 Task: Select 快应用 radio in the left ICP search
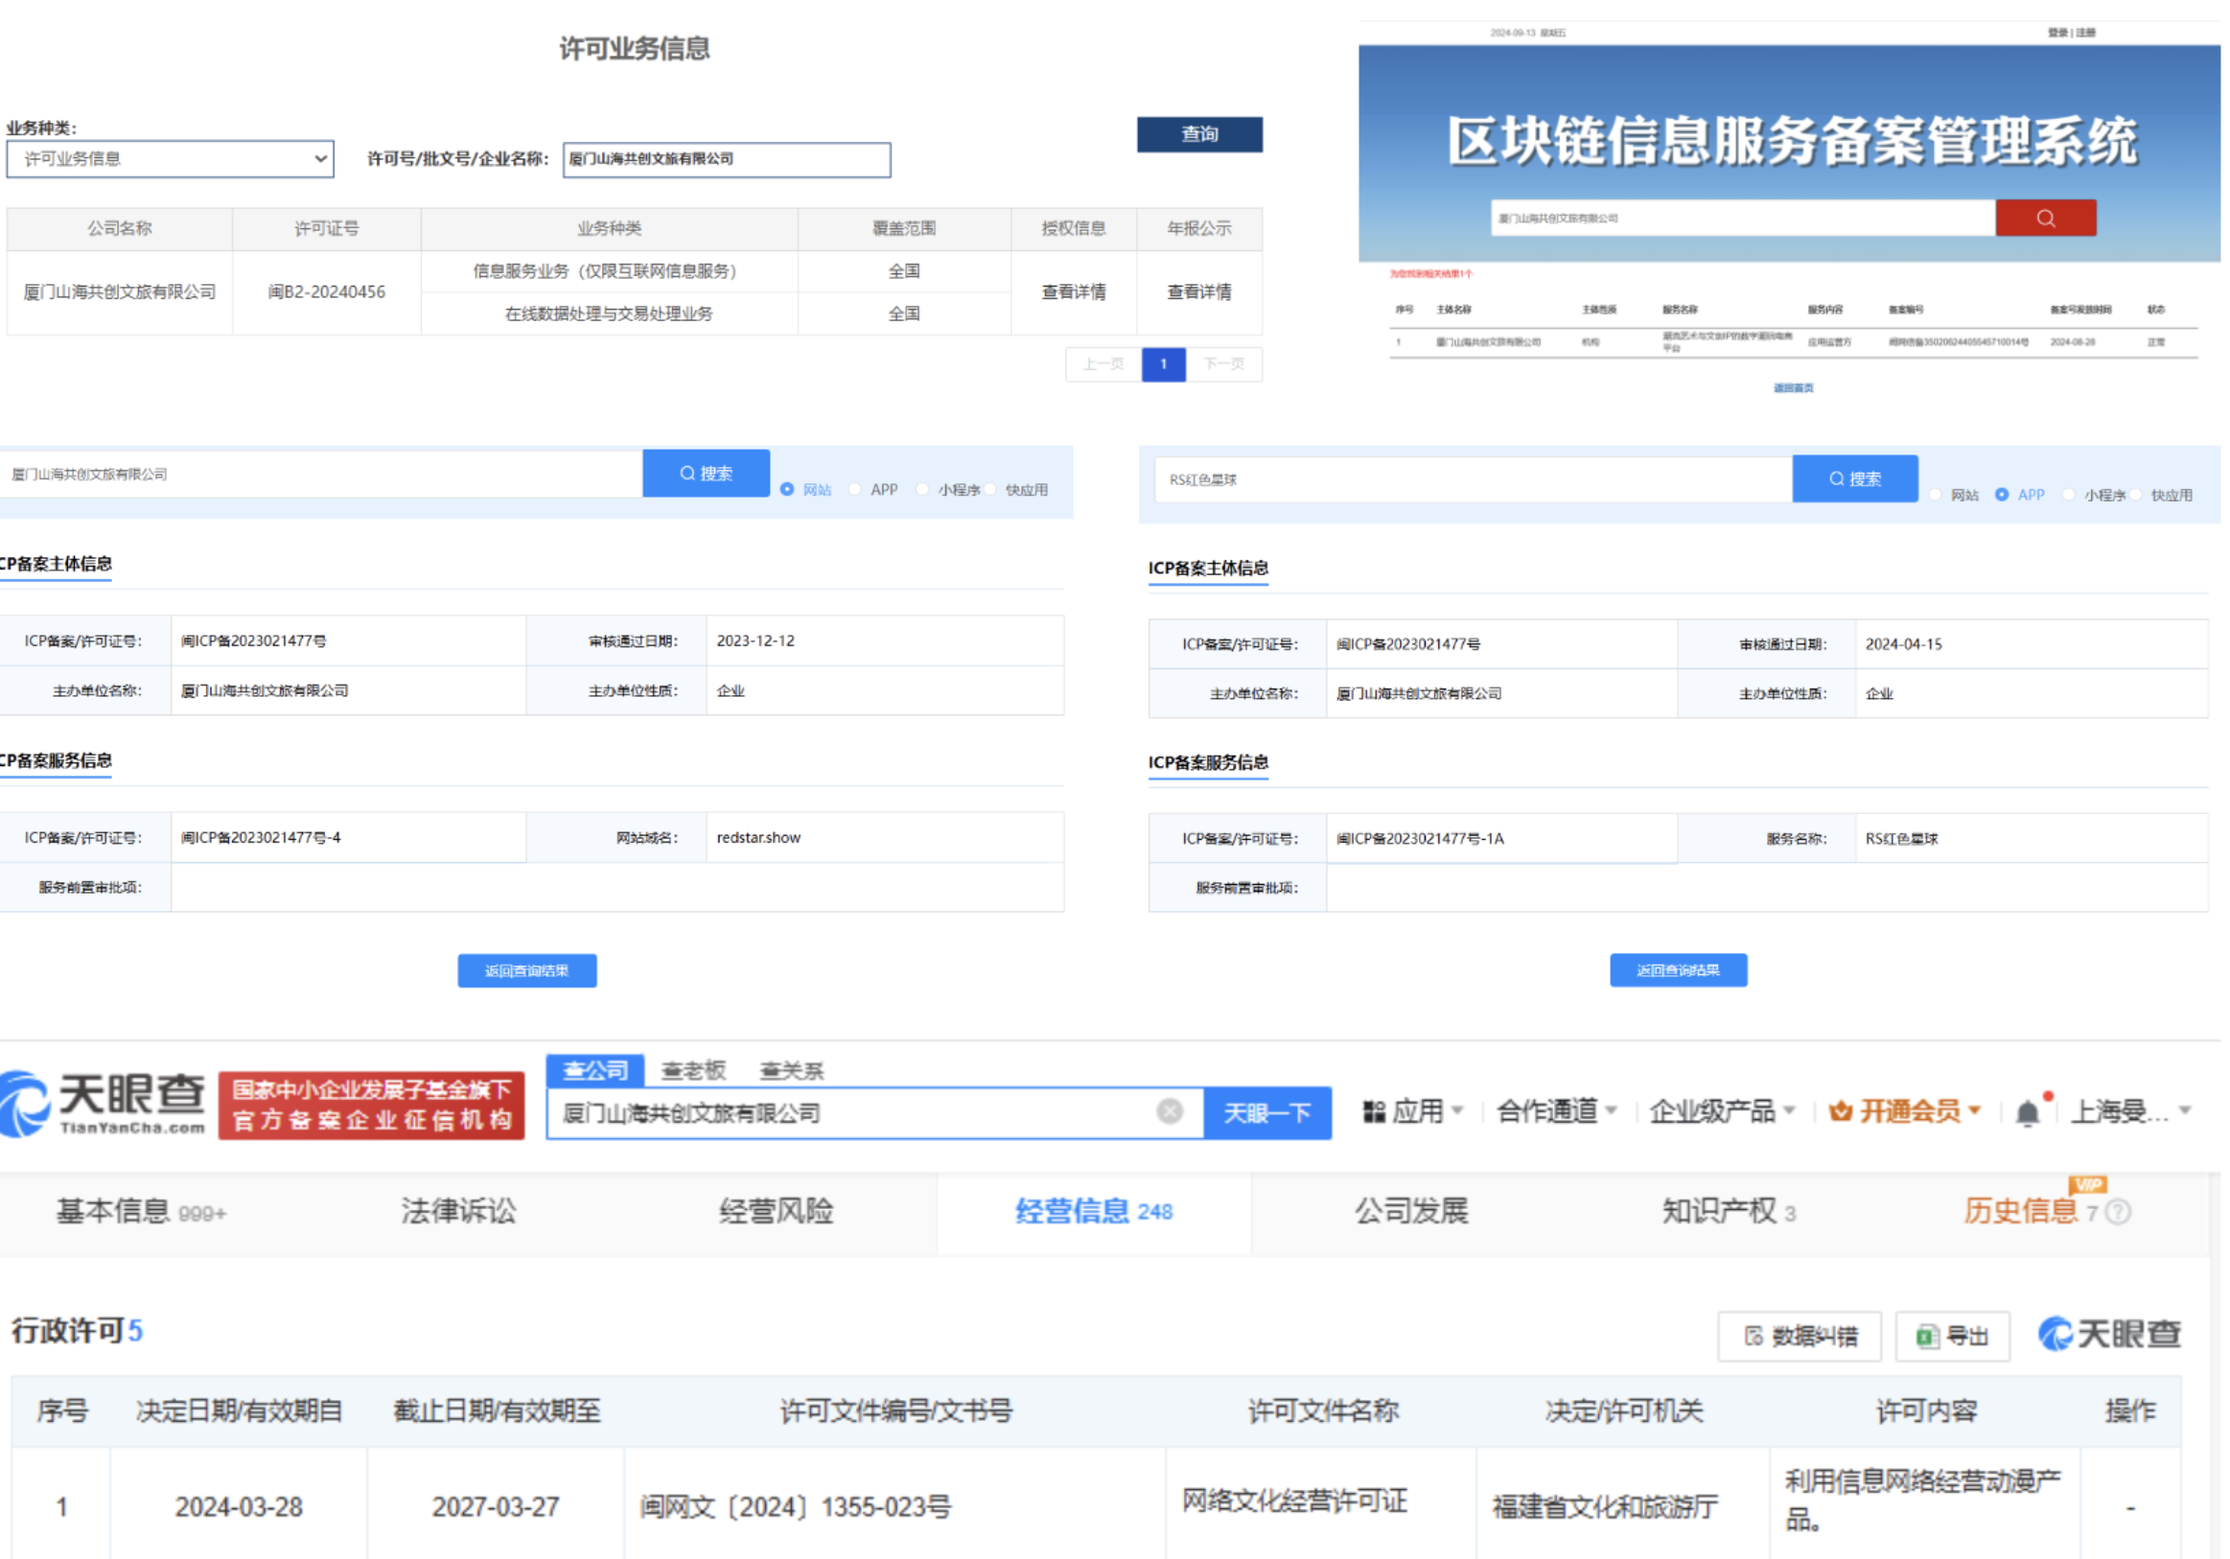[989, 490]
